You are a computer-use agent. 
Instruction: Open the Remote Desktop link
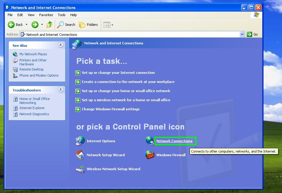(x=32, y=69)
